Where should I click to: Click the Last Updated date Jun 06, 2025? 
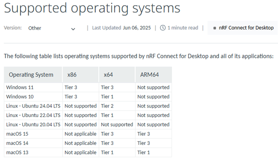coord(137,28)
